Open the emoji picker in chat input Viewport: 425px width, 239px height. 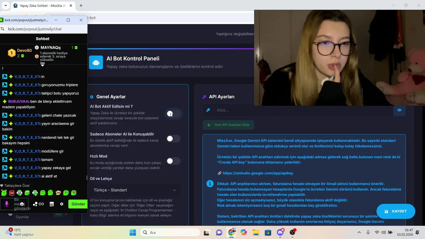(22, 204)
